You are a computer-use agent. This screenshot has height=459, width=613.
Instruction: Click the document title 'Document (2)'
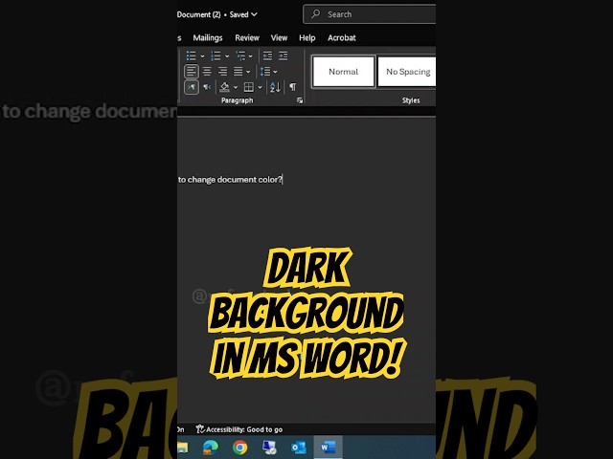pos(199,14)
